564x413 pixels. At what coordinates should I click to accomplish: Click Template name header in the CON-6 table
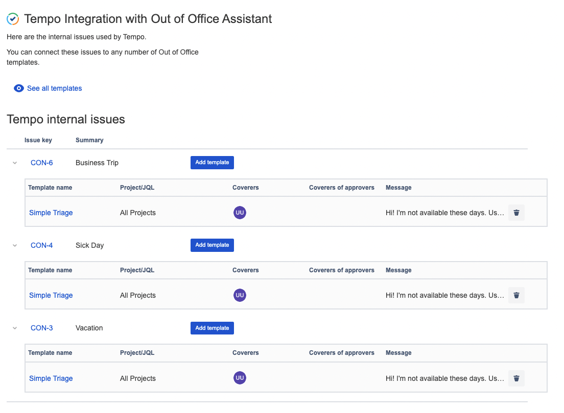click(50, 188)
